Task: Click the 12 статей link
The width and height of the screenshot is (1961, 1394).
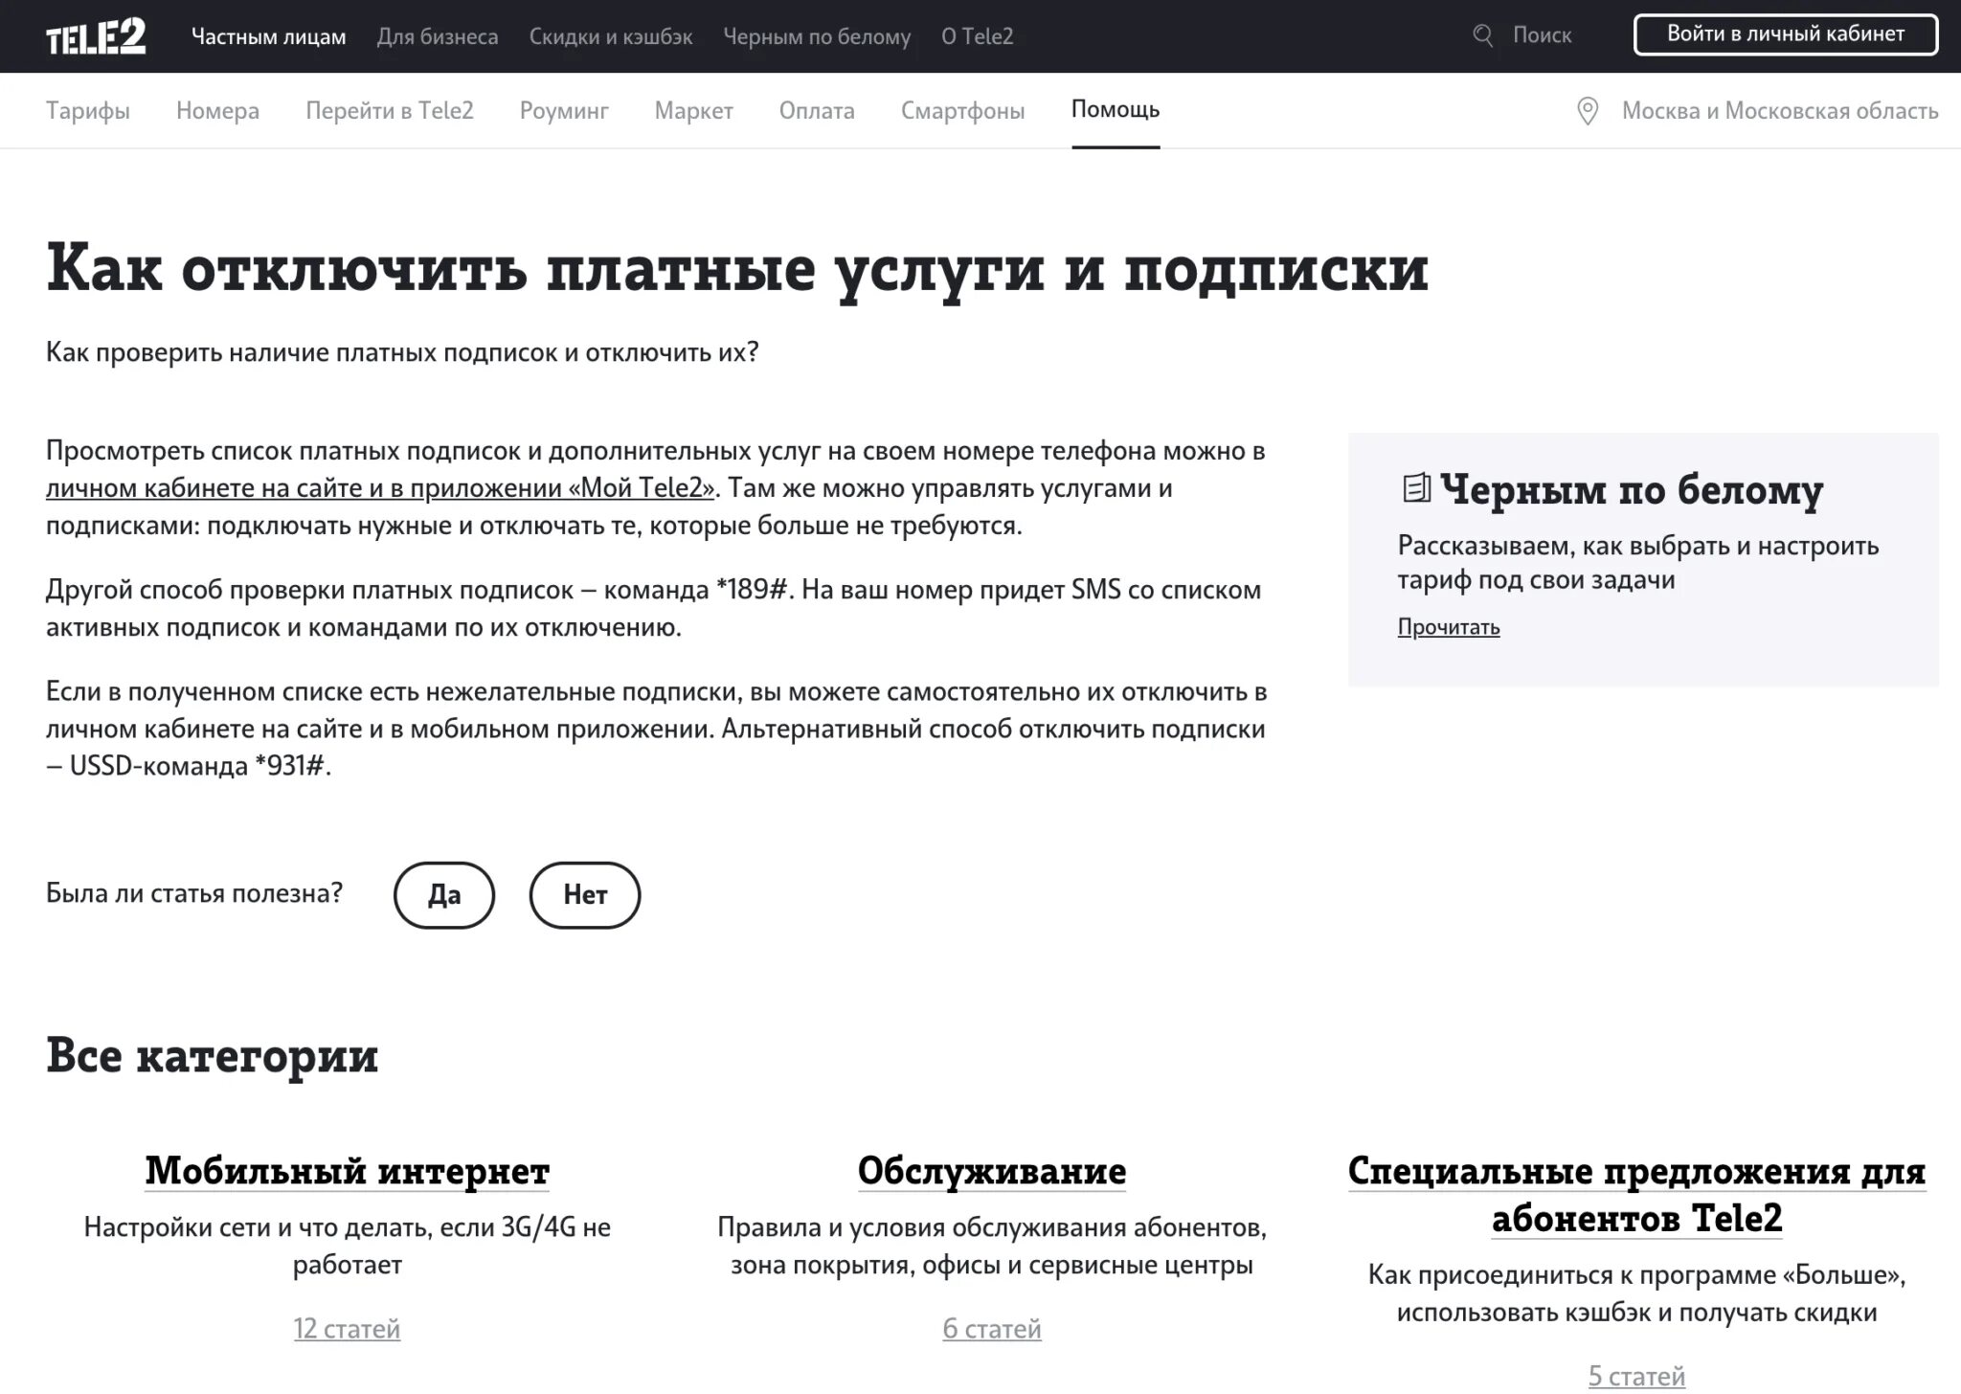Action: point(347,1329)
